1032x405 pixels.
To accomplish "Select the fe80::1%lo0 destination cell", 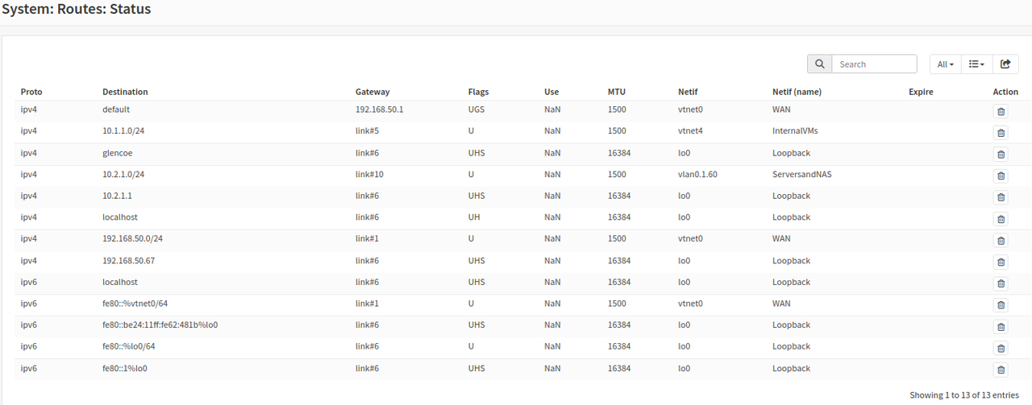I will point(125,369).
